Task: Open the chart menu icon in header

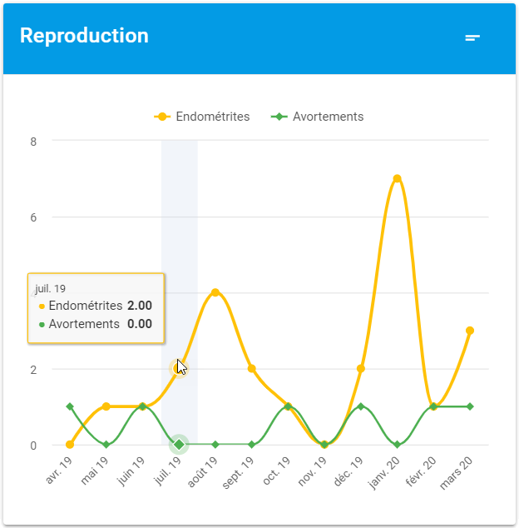Action: (472, 38)
